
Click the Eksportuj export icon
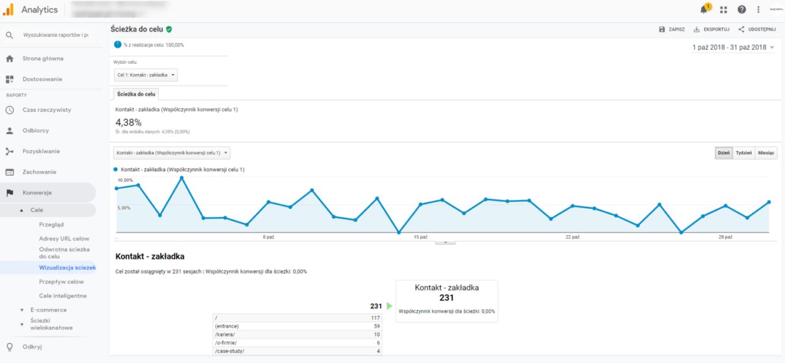coord(697,29)
